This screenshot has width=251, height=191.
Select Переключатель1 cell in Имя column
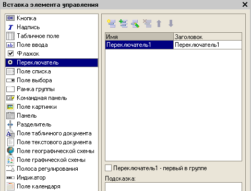coord(139,45)
